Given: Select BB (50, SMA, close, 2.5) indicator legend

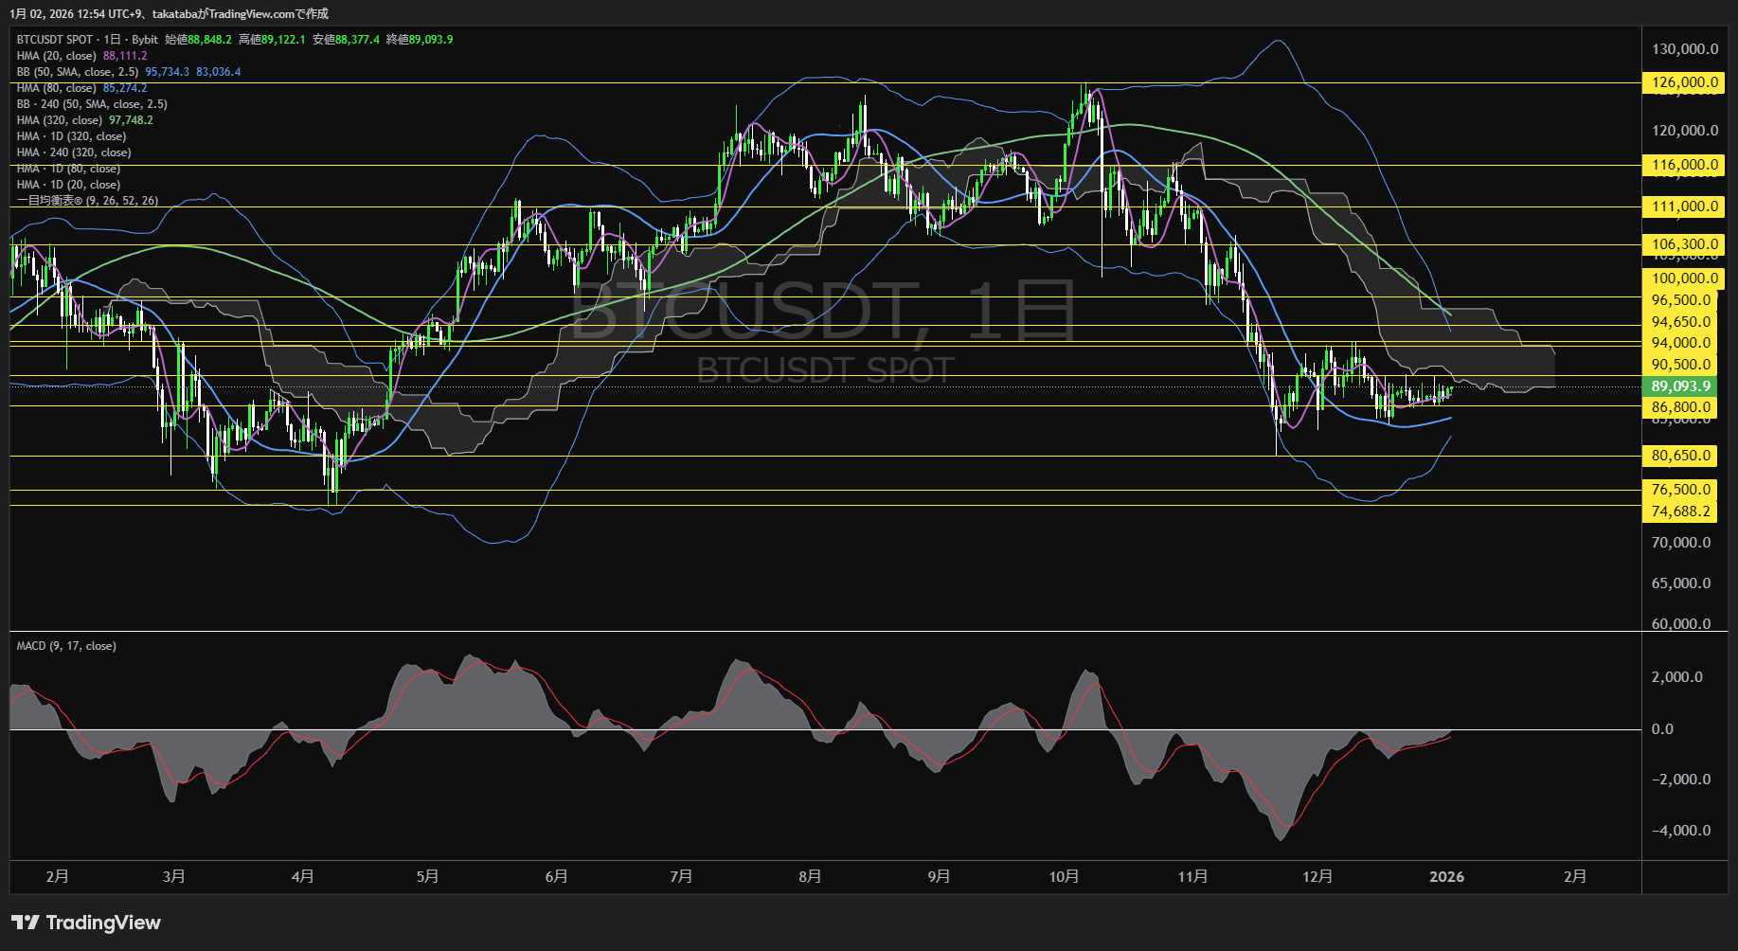Looking at the screenshot, I should pos(78,72).
